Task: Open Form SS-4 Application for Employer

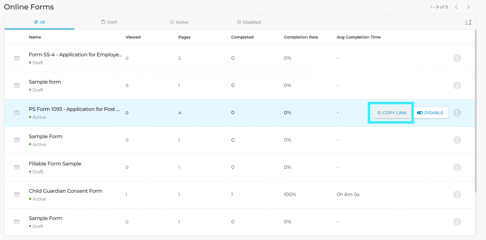Action: point(75,55)
